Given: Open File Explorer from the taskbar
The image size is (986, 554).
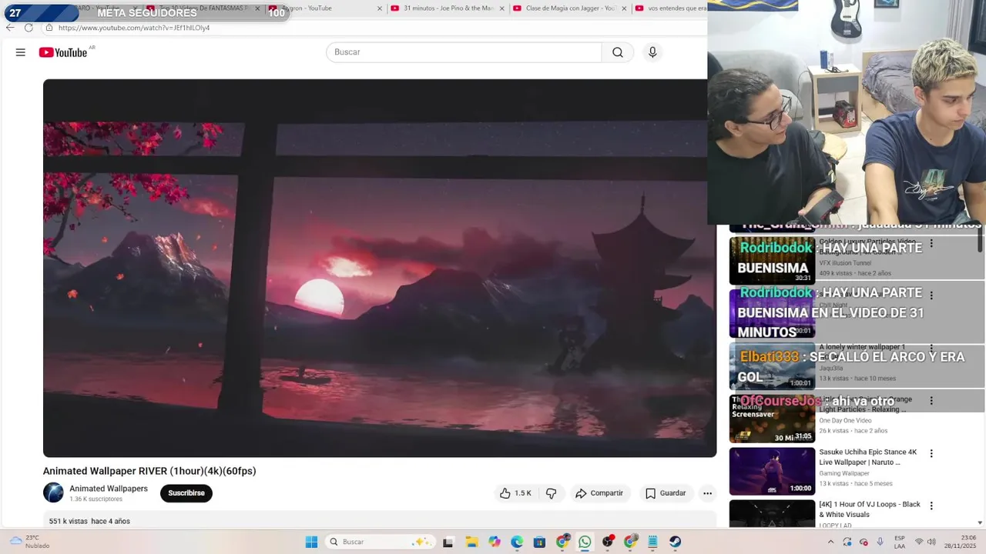Looking at the screenshot, I should point(471,542).
